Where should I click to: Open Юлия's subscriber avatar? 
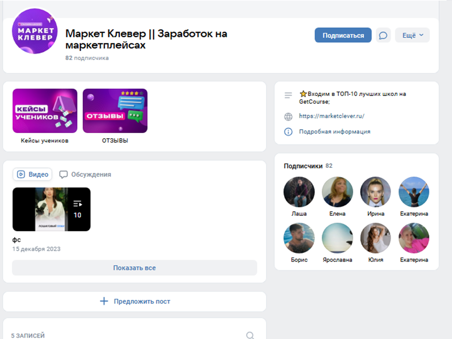point(375,238)
